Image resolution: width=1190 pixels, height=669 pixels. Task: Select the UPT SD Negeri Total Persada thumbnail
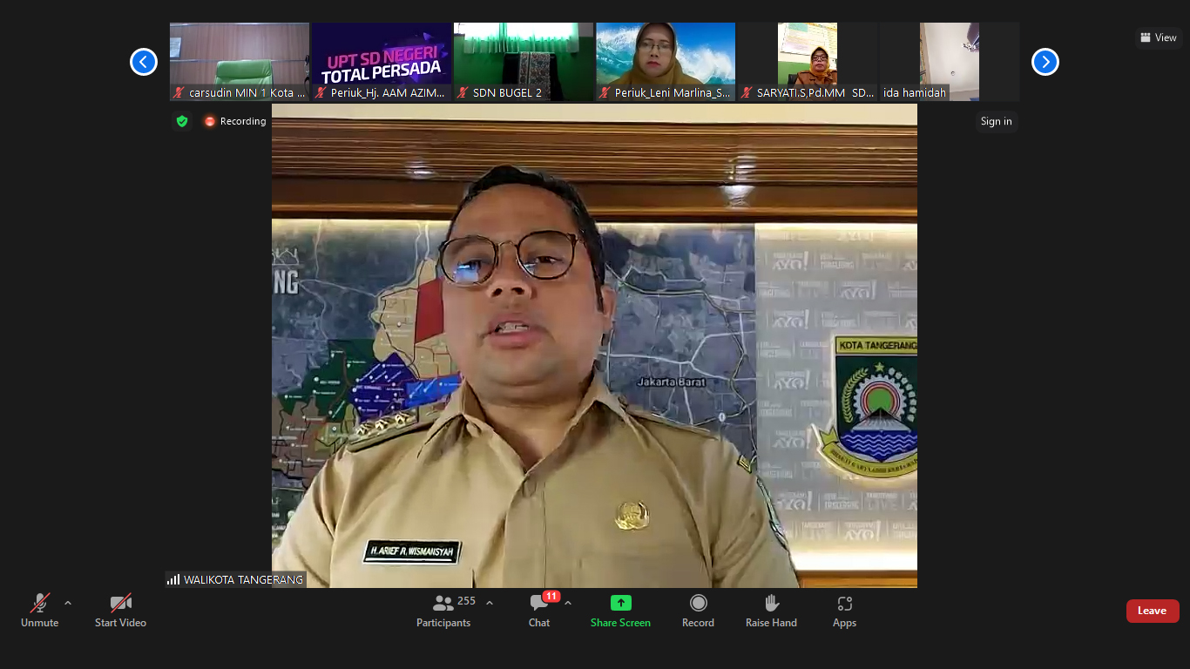click(382, 61)
